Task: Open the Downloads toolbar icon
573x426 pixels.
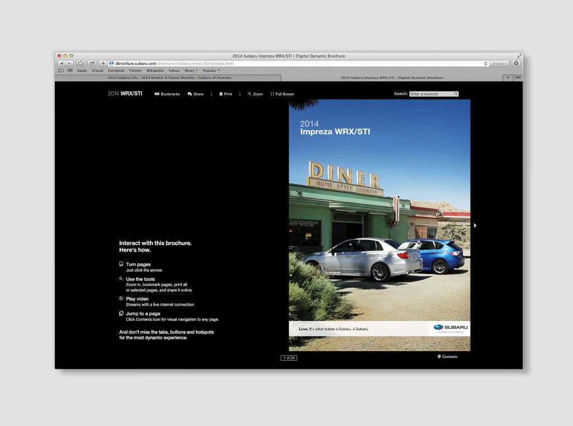Action: click(x=516, y=63)
